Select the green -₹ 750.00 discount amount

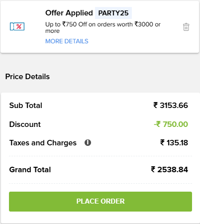click(x=171, y=124)
